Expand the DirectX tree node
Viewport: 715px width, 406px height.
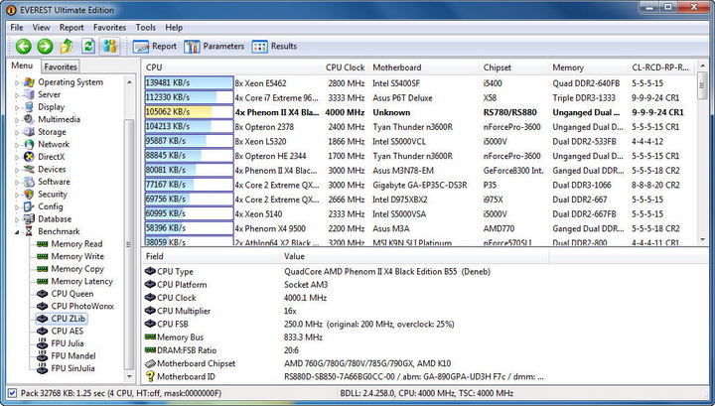click(17, 157)
